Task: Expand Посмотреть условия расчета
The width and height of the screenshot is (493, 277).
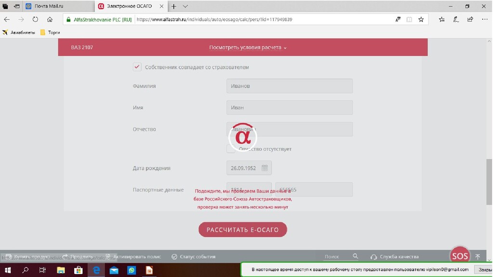Action: [x=248, y=48]
